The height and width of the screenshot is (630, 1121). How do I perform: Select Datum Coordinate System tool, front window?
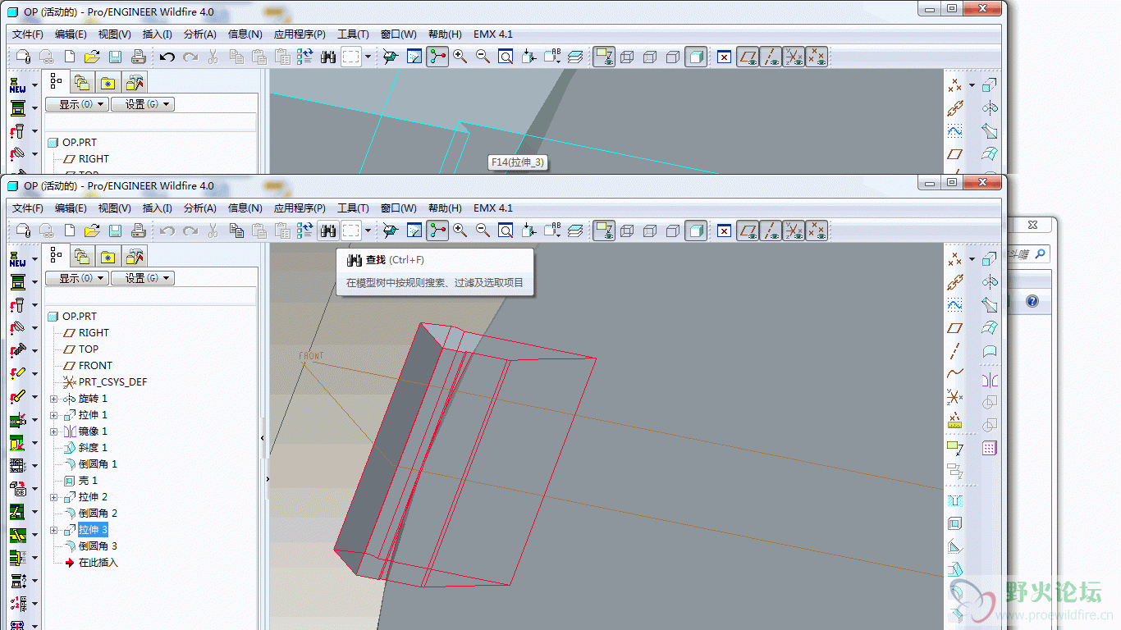click(954, 397)
